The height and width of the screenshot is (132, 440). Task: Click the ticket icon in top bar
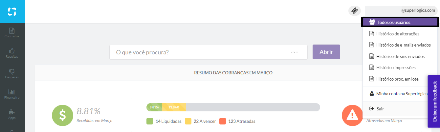click(354, 10)
